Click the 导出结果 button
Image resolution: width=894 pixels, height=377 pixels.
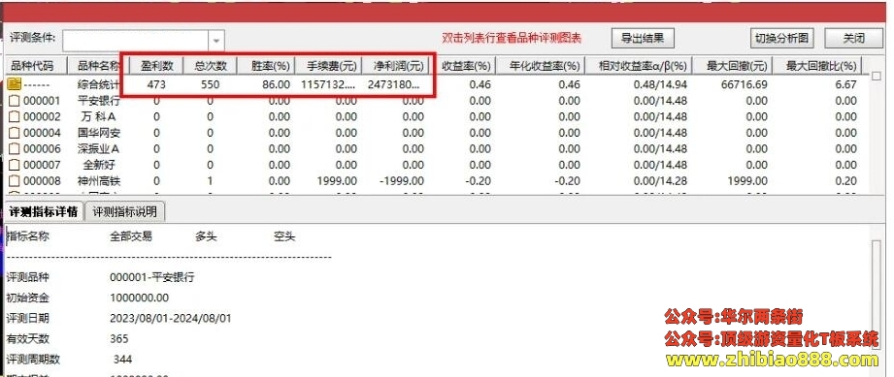click(x=643, y=38)
